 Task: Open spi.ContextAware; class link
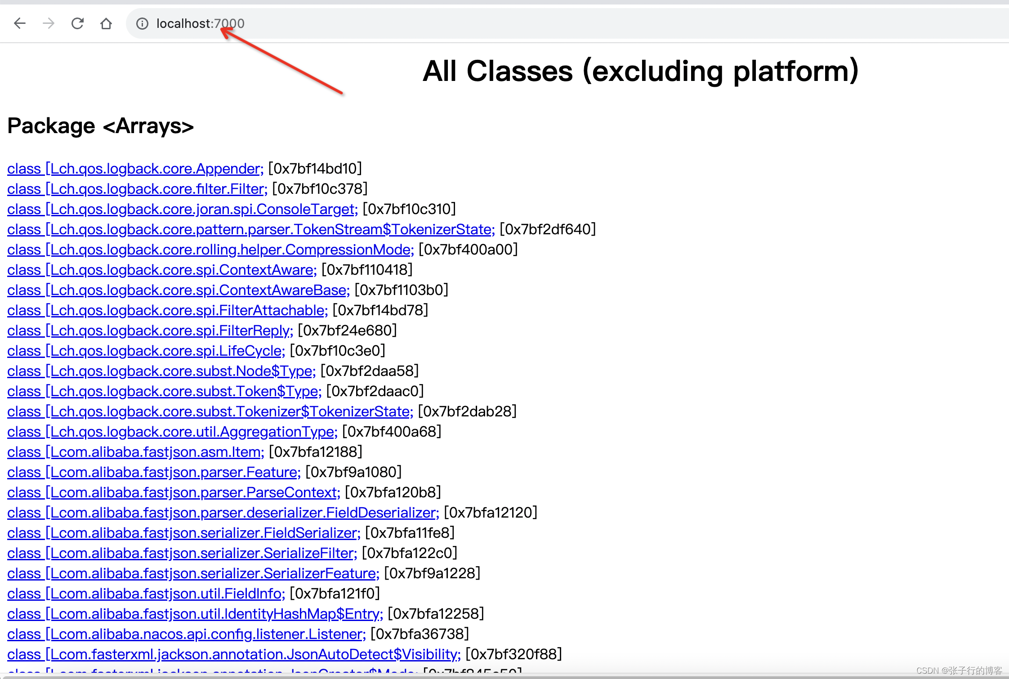162,270
